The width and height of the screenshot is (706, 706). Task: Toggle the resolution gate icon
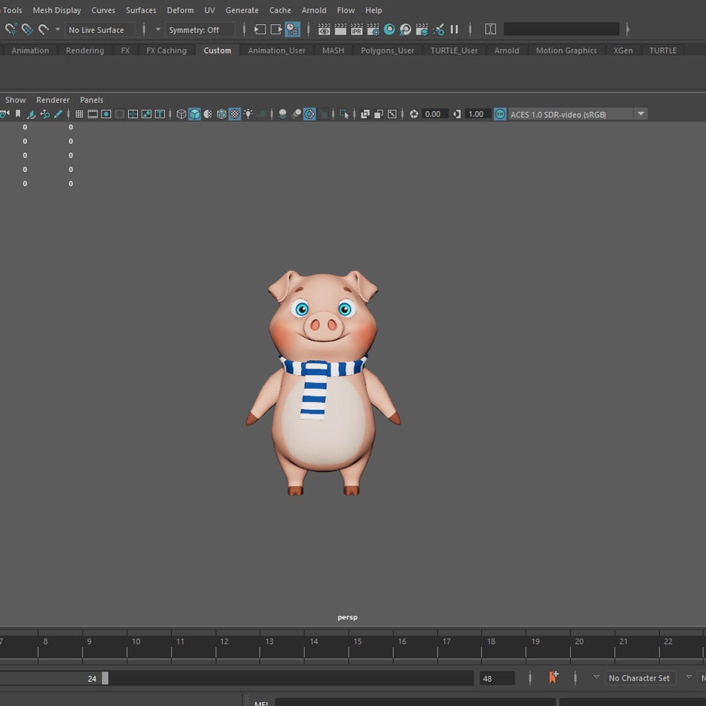[x=107, y=114]
